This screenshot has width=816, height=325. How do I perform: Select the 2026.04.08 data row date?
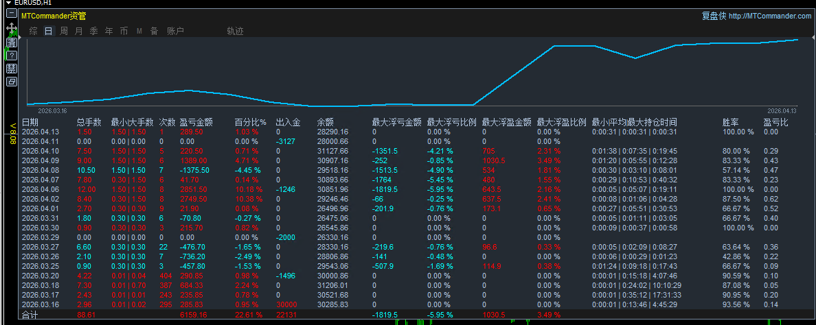(41, 169)
